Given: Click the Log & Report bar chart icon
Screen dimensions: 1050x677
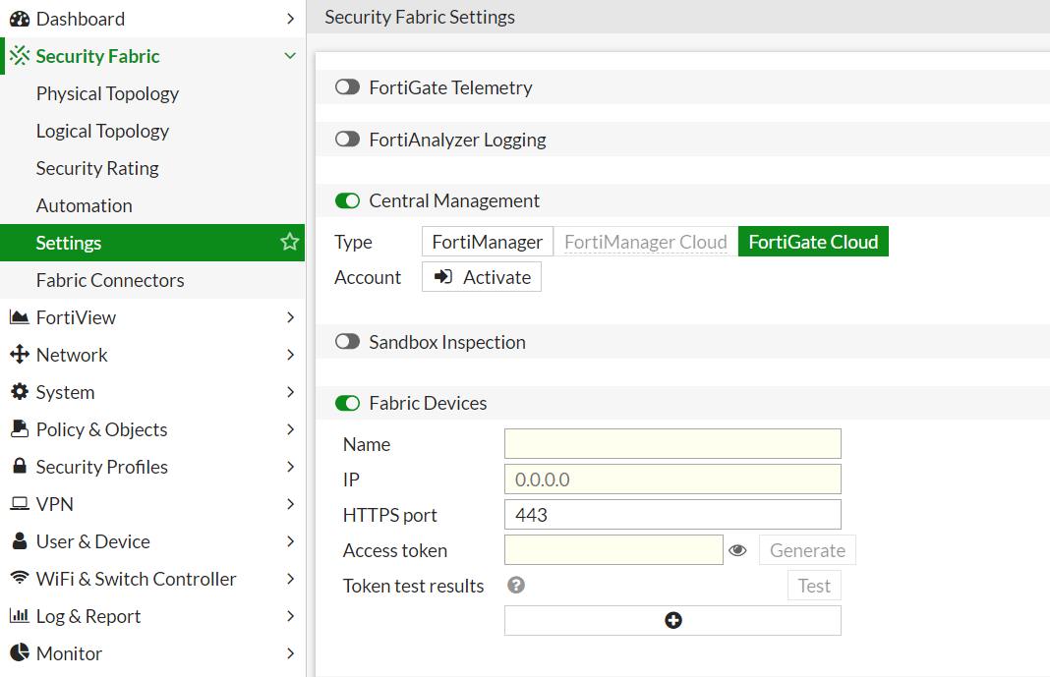Looking at the screenshot, I should click(x=20, y=615).
